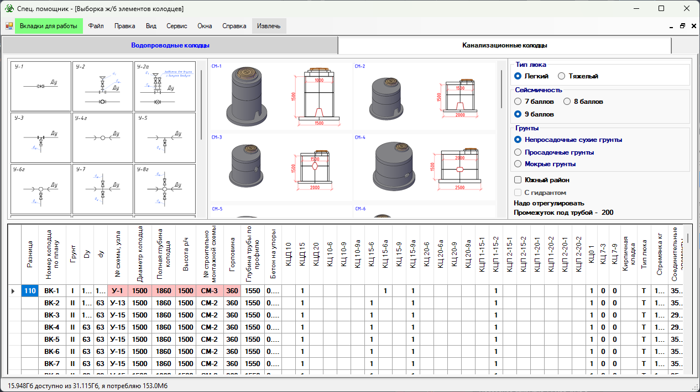This screenshot has width=700, height=392.
Task: Click the app icon in the menu bar
Action: point(9,26)
